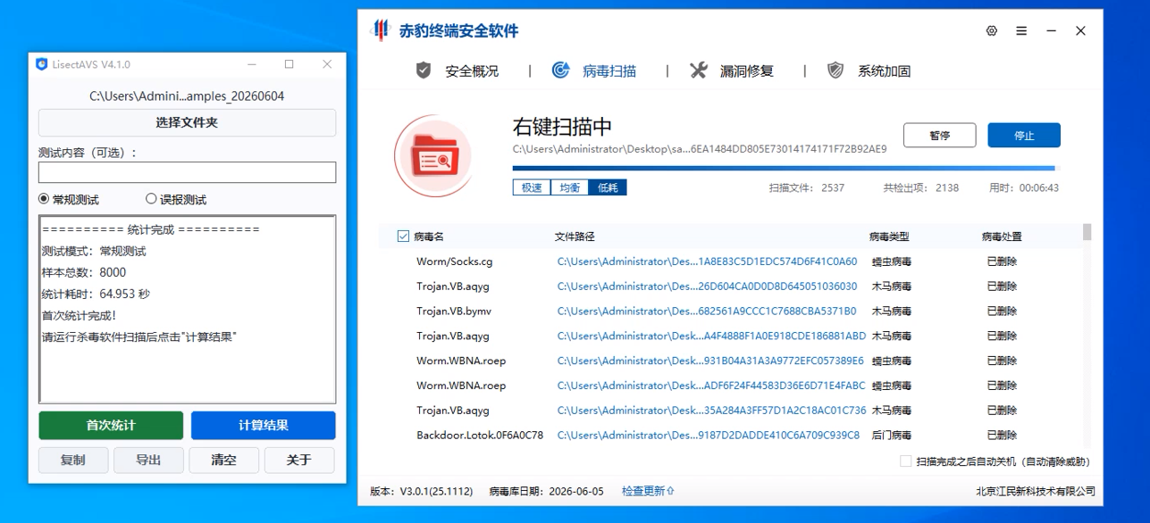This screenshot has height=523, width=1150.
Task: Click 选择文件夹 in LisectAVS
Action: (x=187, y=122)
